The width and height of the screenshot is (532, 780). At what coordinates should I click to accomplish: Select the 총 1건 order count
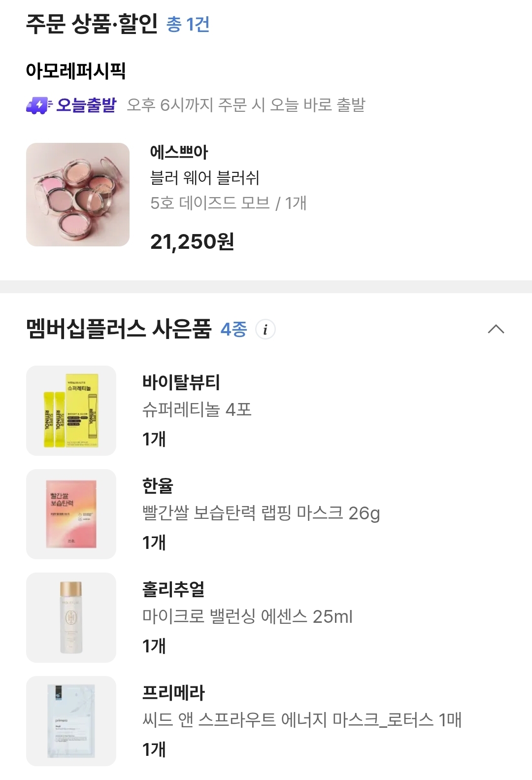pyautogui.click(x=188, y=24)
